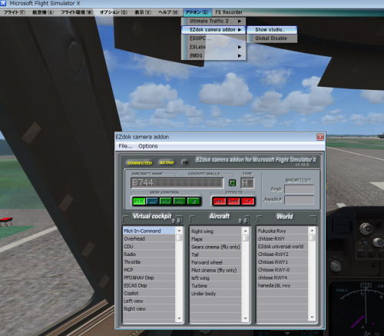Toggle the green PTR view control button
384x336 pixels.
pyautogui.click(x=139, y=201)
